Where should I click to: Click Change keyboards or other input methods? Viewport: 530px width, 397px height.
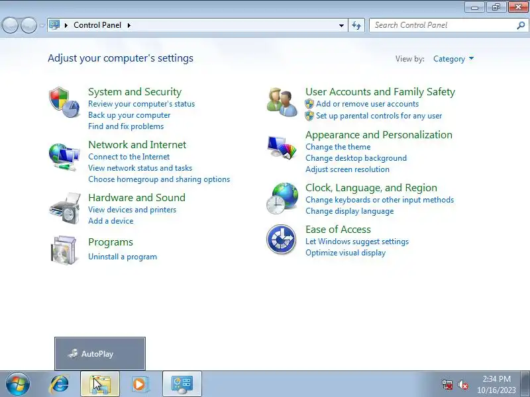pos(380,200)
